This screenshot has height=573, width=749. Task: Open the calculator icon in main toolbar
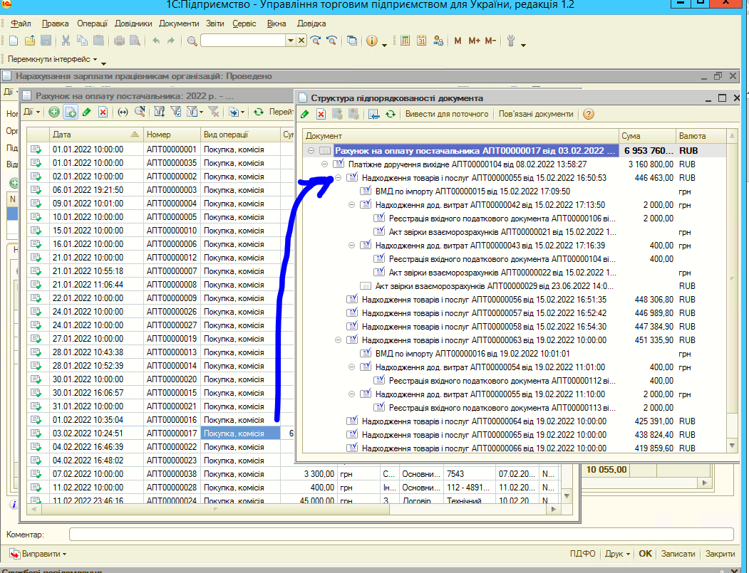pos(405,41)
